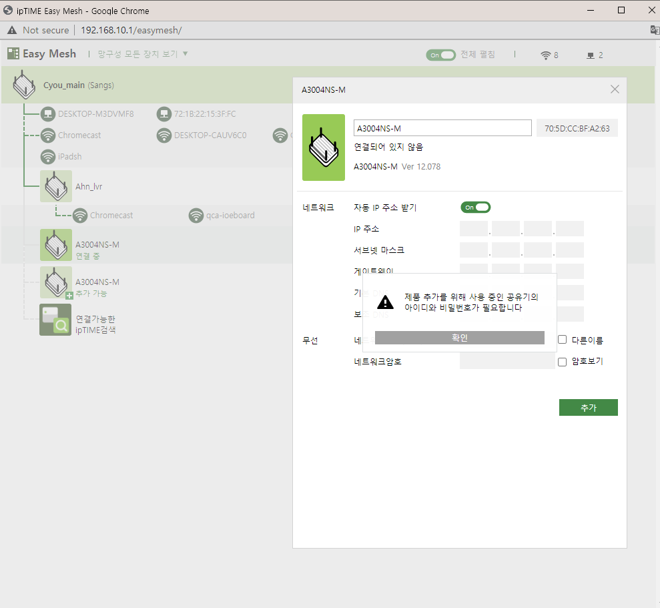Toggle 자동 IP 주소 받기 switch
Screen dimensions: 660x608
coord(476,207)
